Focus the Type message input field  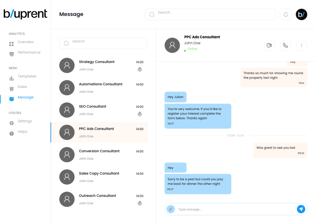click(x=235, y=209)
